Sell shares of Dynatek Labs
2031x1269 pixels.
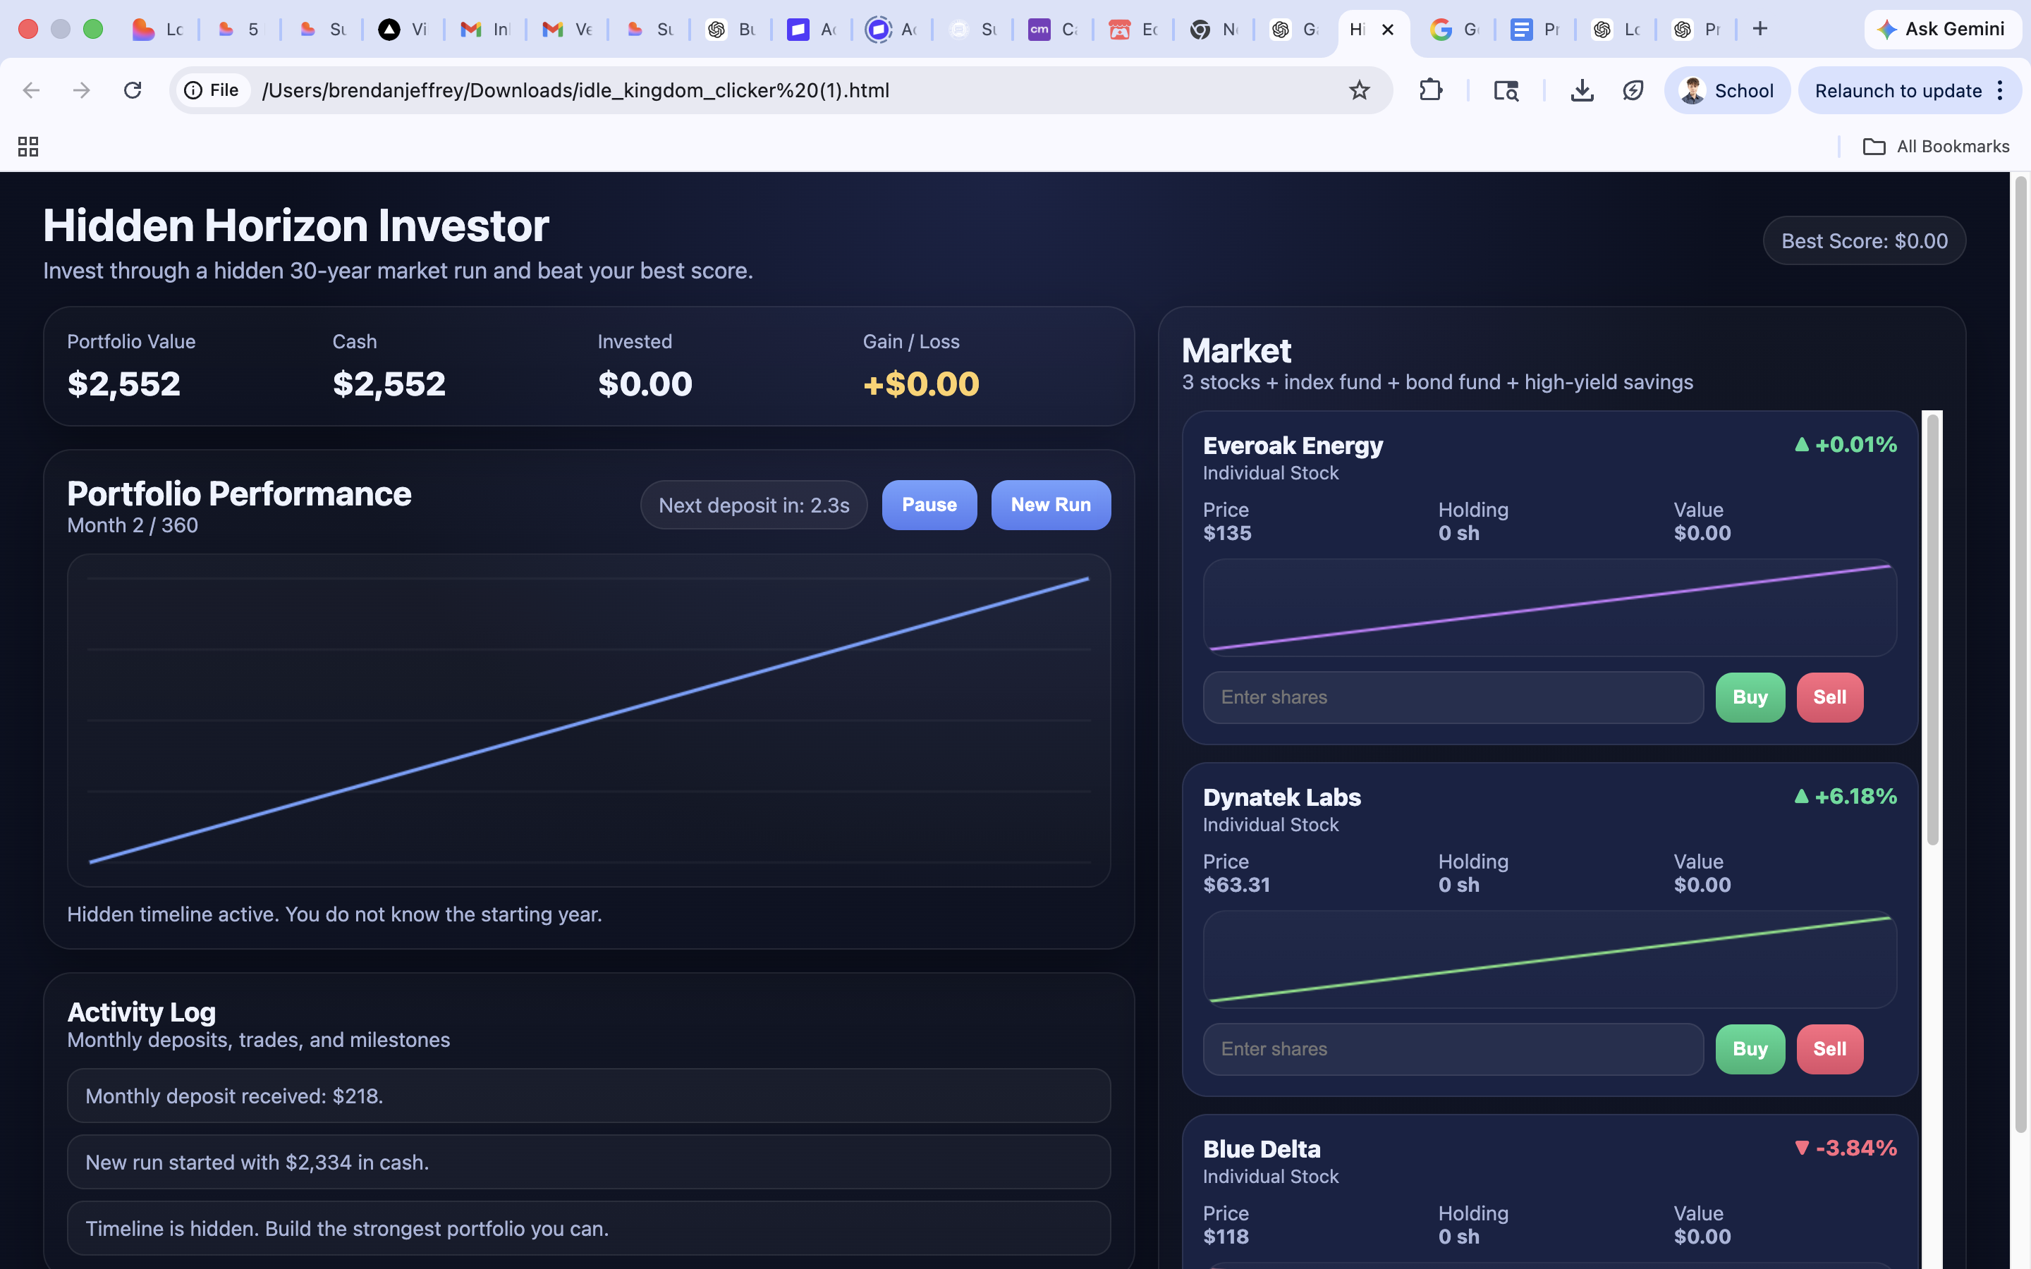point(1829,1048)
